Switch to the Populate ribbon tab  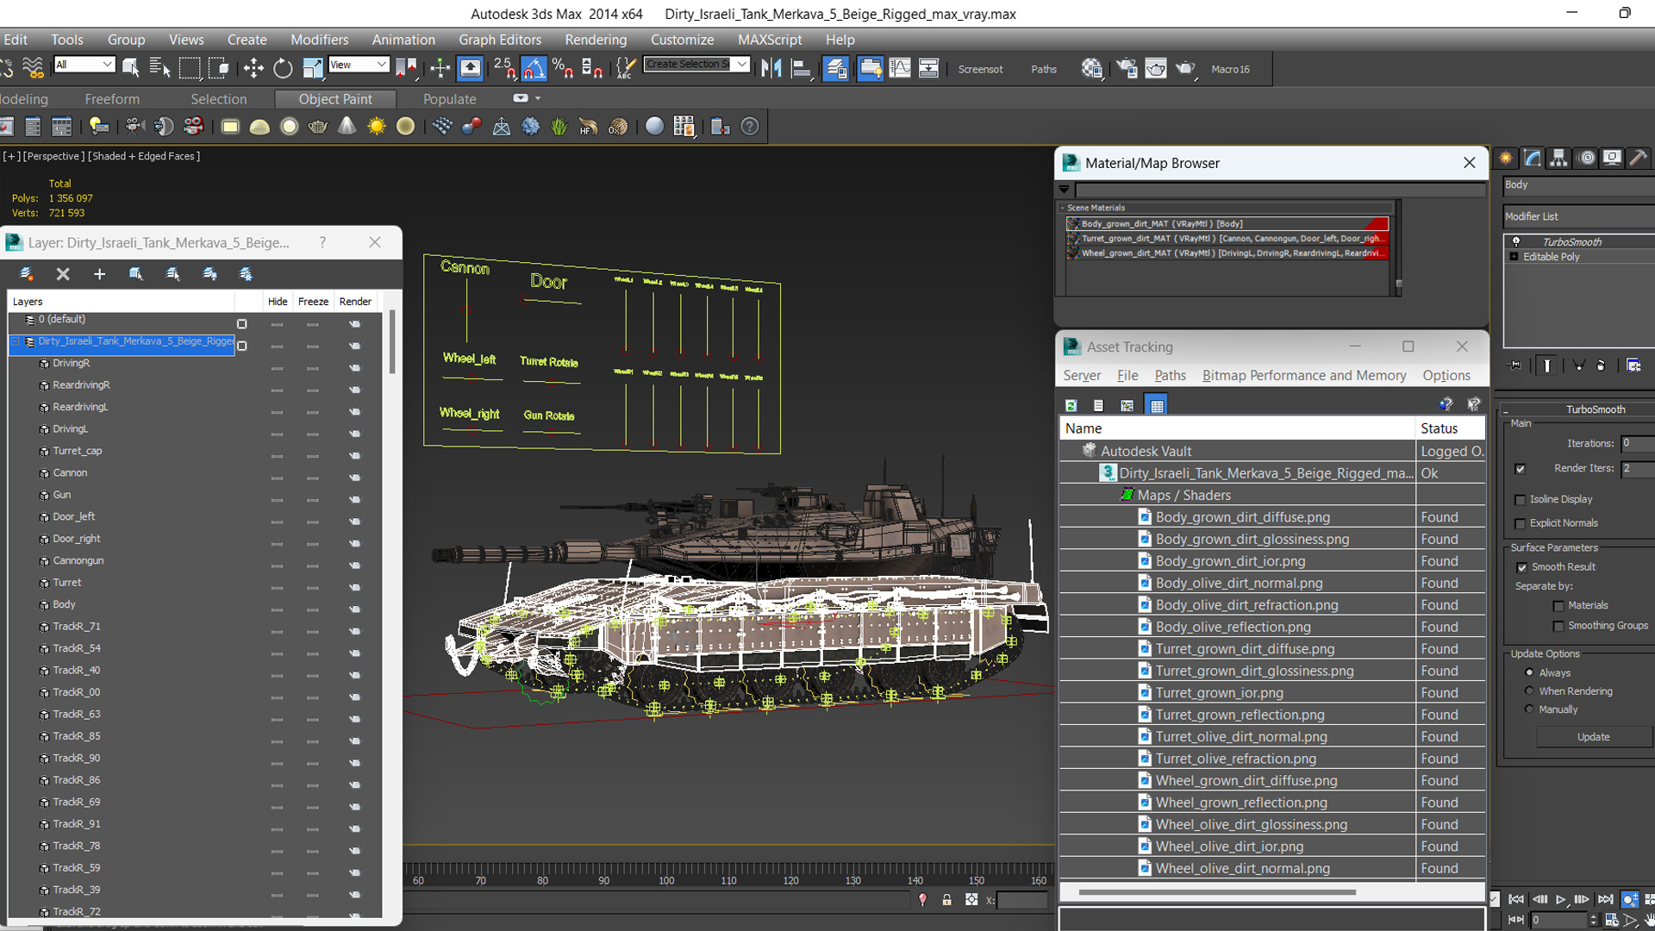click(449, 99)
